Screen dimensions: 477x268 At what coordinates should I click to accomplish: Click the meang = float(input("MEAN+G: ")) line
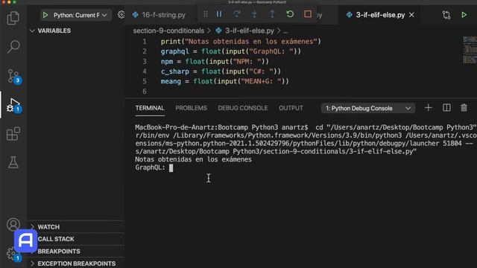pyautogui.click(x=225, y=81)
